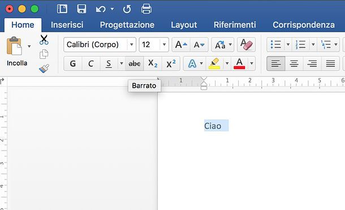Click the indent marker on horizontal ruler

[x=204, y=83]
